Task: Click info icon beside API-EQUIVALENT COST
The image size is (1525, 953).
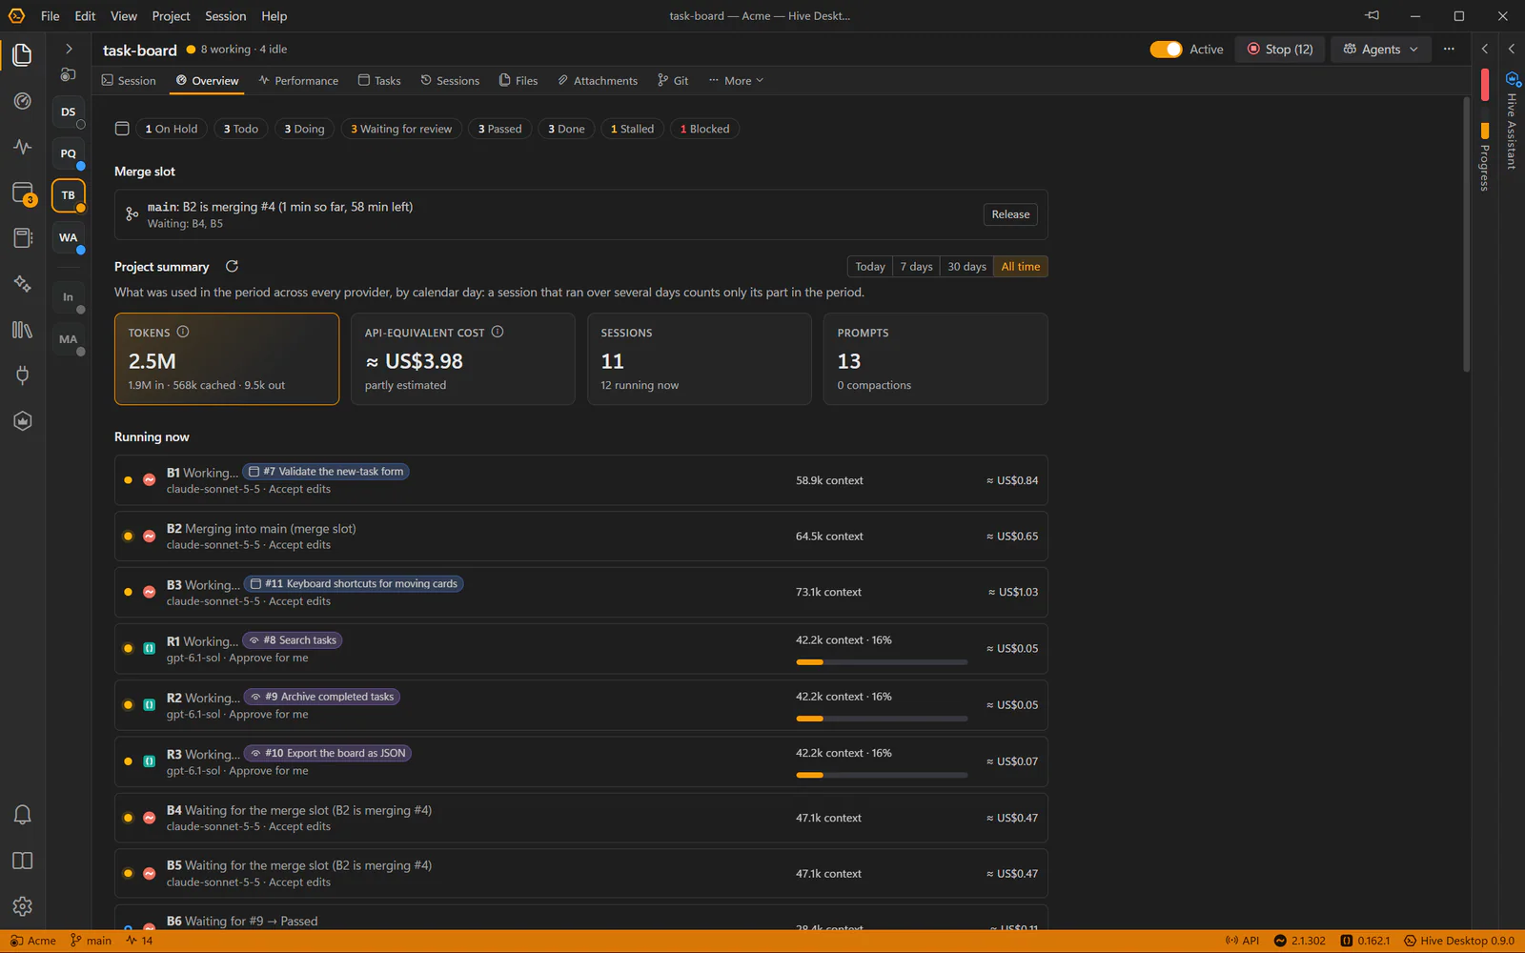Action: pyautogui.click(x=498, y=332)
